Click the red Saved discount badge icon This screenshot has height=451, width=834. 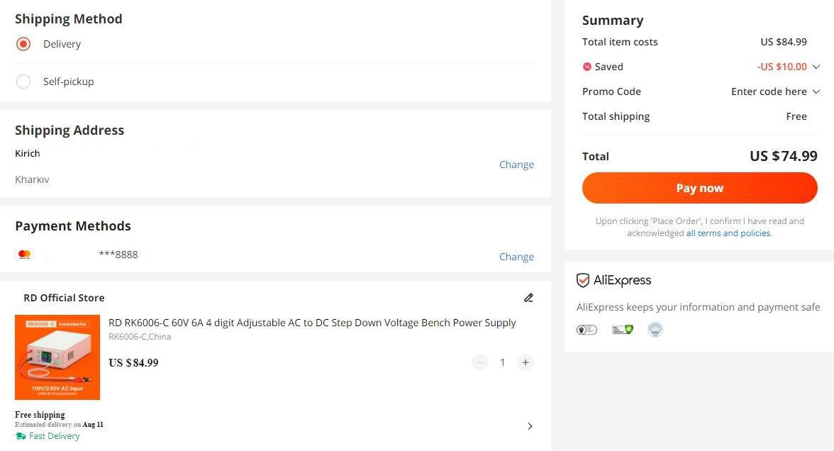(586, 67)
